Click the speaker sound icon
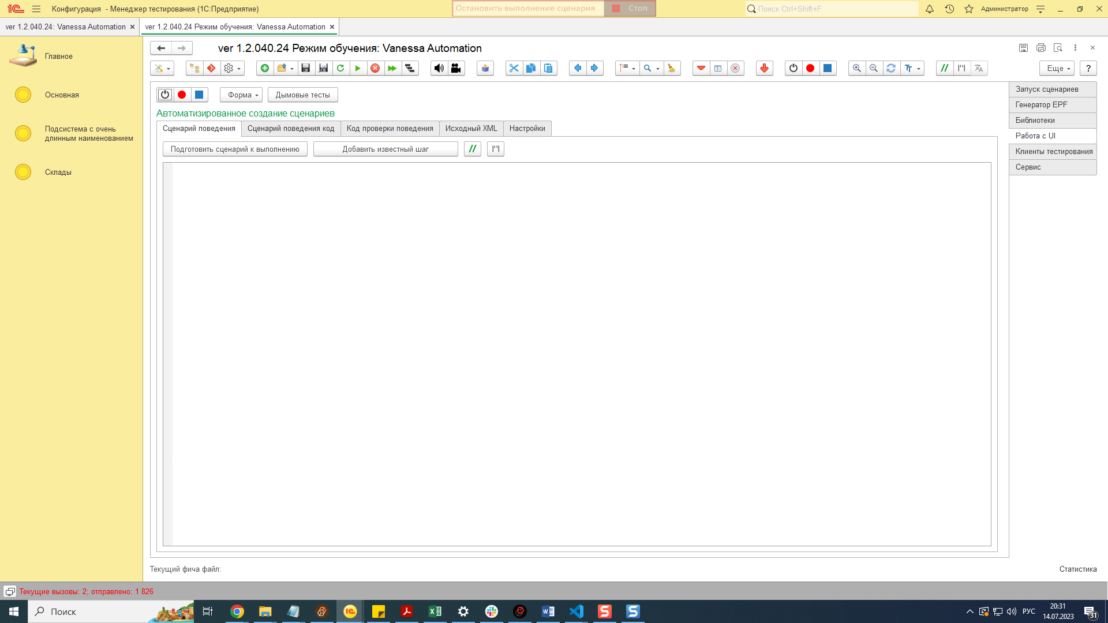1108x623 pixels. coord(439,68)
